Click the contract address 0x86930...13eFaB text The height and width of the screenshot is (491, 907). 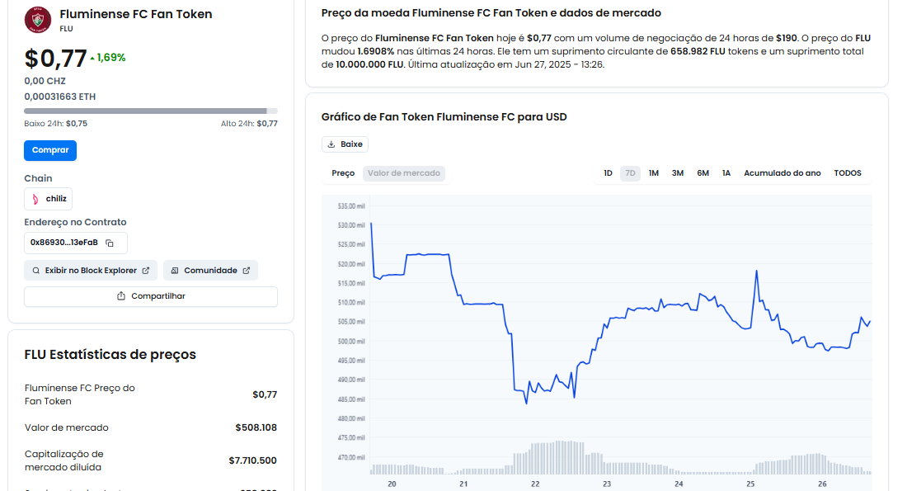[64, 243]
